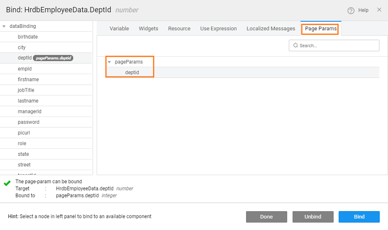Click the search magnifier icon
The height and width of the screenshot is (230, 388).
tap(296, 45)
